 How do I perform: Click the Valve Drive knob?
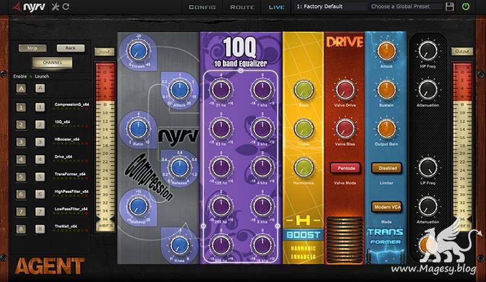(x=344, y=90)
